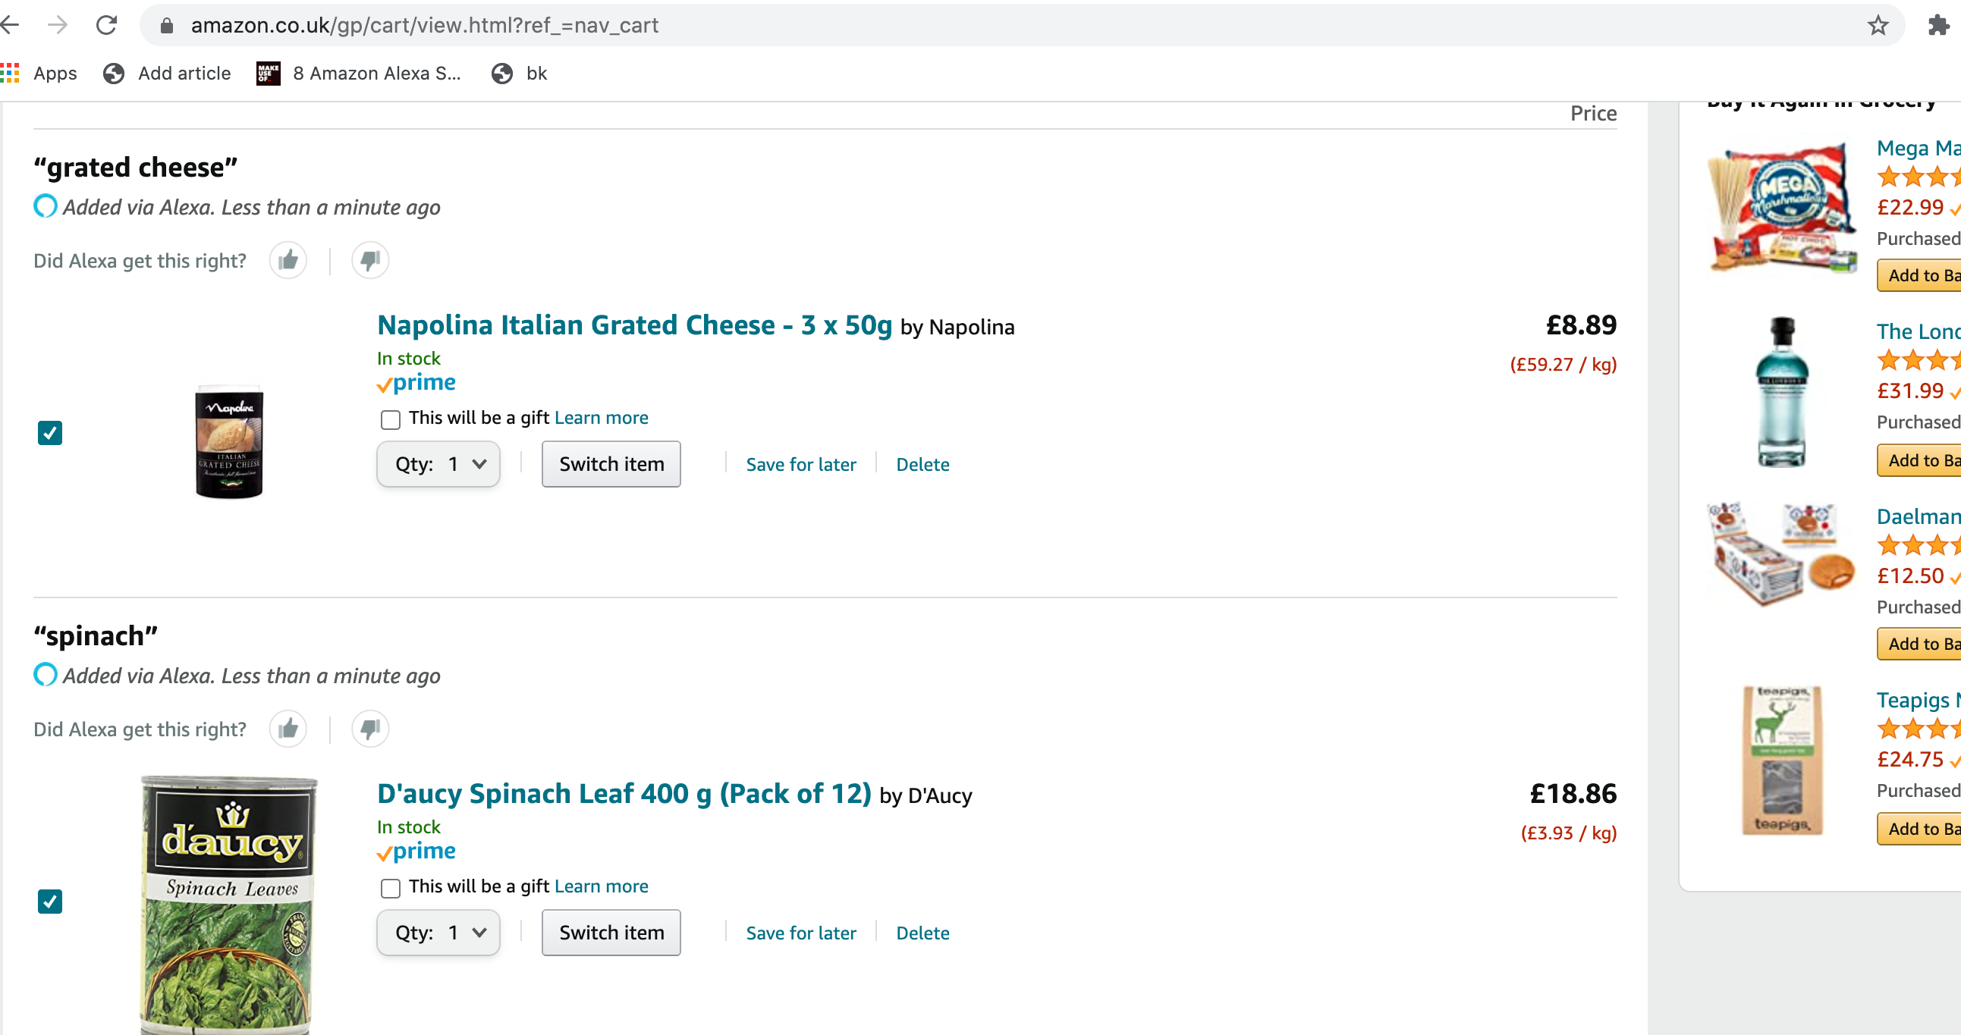1961x1035 pixels.
Task: Click the Globe icon next to Add article
Action: pos(114,73)
